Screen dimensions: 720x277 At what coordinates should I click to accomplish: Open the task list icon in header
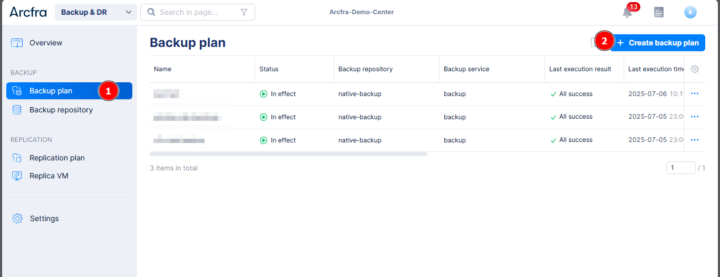[658, 12]
